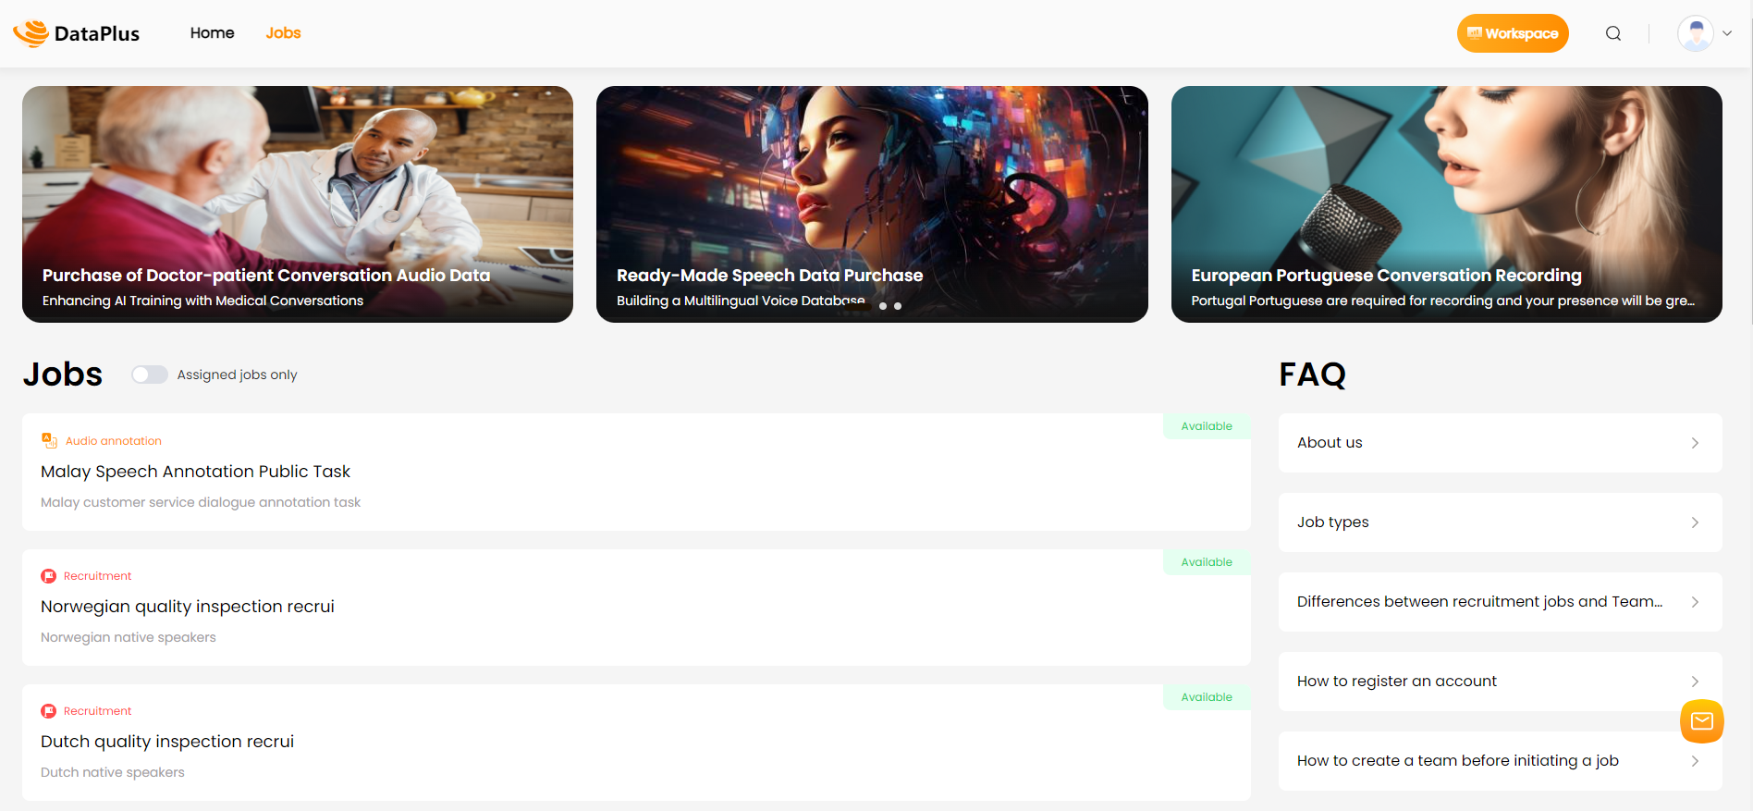Click the user avatar icon
1753x811 pixels.
coord(1696,33)
